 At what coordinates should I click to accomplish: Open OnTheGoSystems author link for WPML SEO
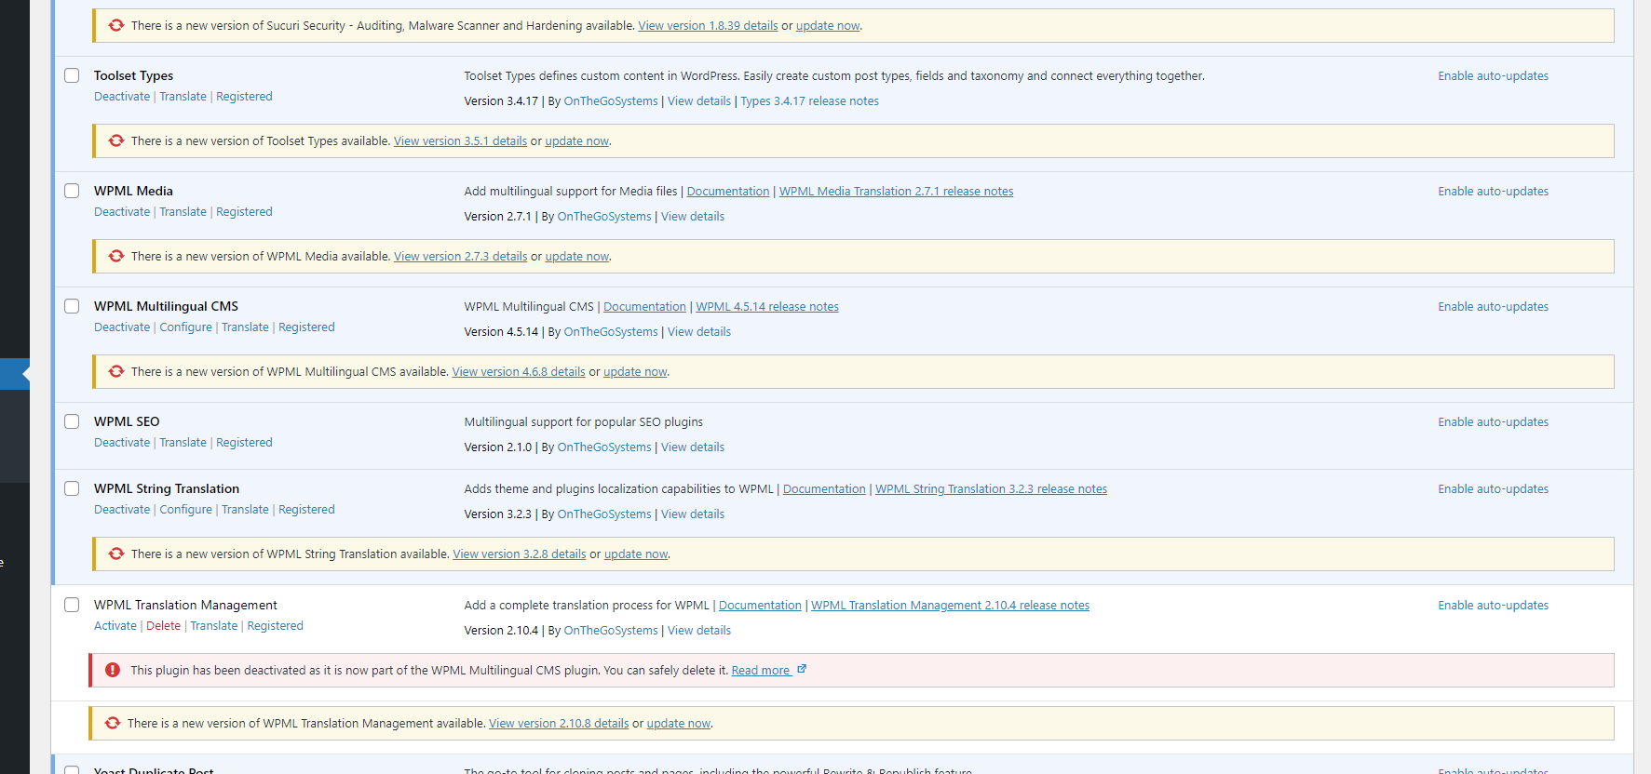tap(604, 447)
